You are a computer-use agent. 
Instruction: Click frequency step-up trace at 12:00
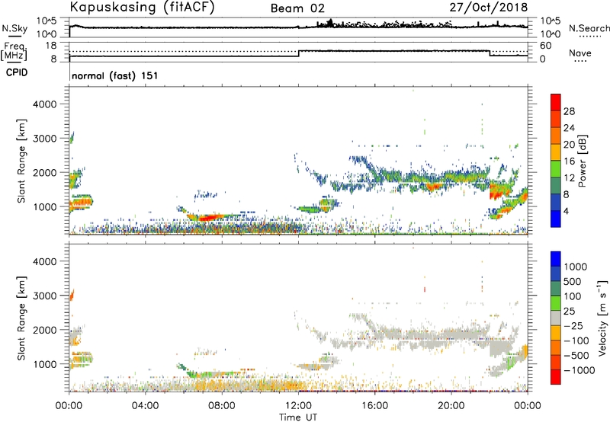coord(298,53)
